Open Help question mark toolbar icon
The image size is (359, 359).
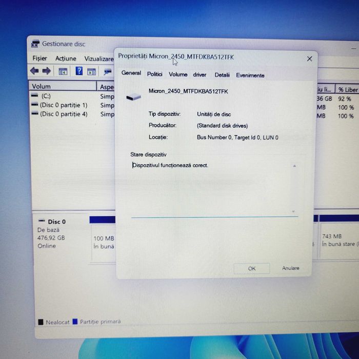click(x=79, y=71)
